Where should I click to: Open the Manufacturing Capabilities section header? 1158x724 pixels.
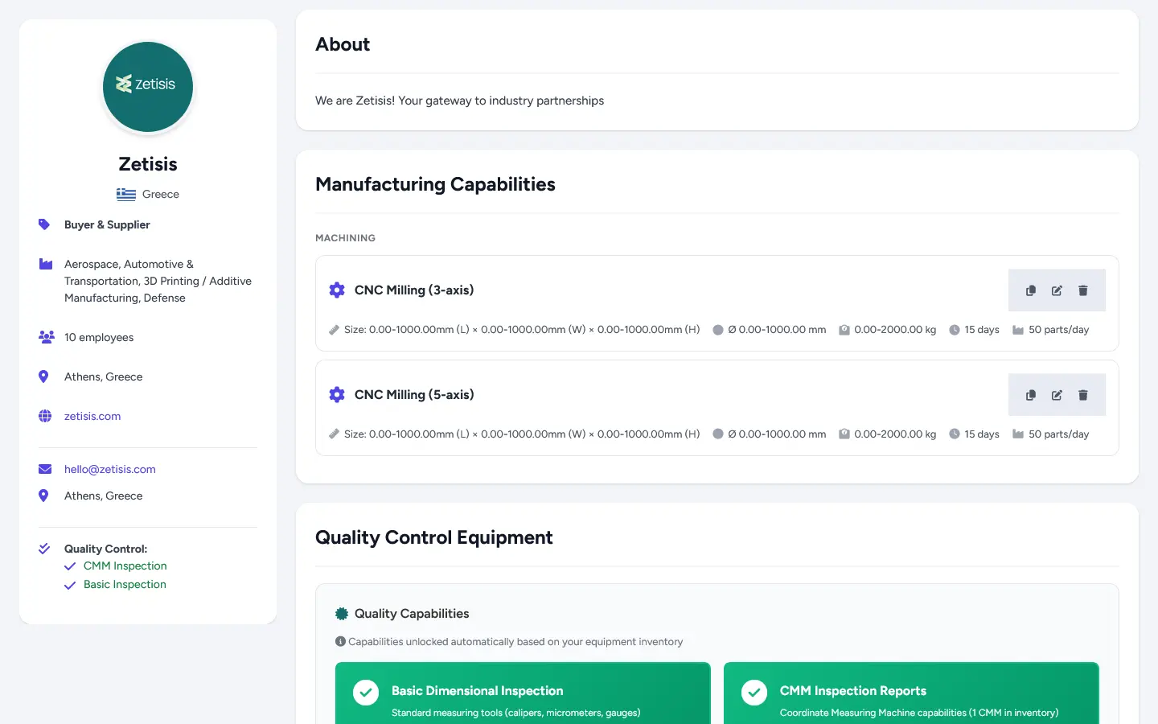click(x=435, y=184)
